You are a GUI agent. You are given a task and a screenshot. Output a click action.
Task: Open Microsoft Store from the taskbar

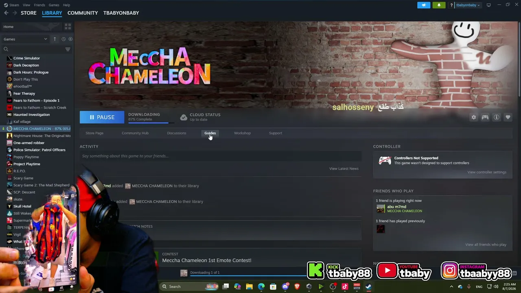[273, 286]
